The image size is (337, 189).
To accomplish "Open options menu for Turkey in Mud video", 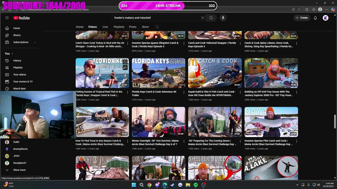I will coord(128,43).
